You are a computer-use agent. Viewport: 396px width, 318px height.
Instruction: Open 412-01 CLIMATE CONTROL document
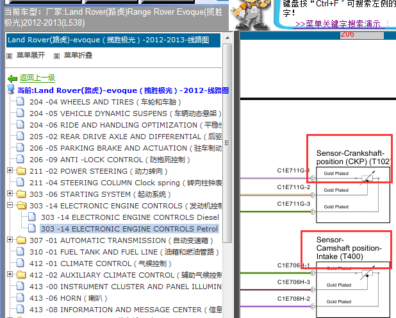(101, 264)
